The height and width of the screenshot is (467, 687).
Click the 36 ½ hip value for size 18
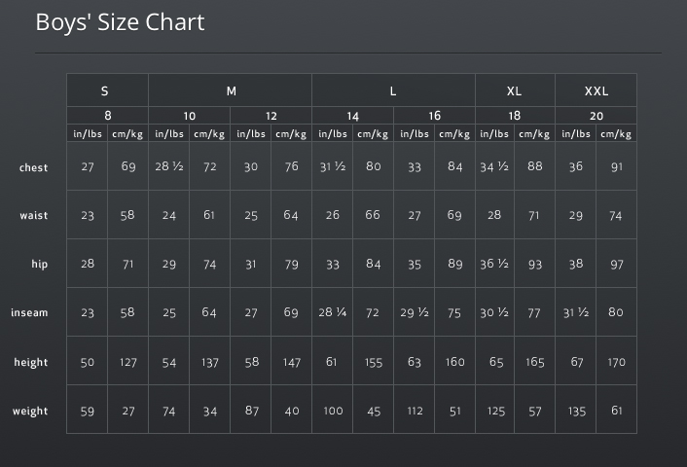pos(494,264)
